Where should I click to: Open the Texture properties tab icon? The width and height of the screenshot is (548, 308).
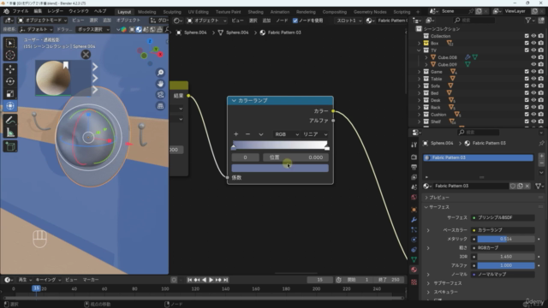pyautogui.click(x=414, y=282)
